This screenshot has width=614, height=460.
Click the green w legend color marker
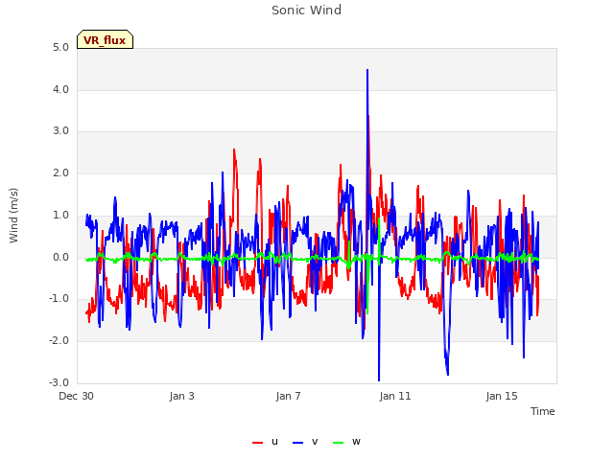338,443
